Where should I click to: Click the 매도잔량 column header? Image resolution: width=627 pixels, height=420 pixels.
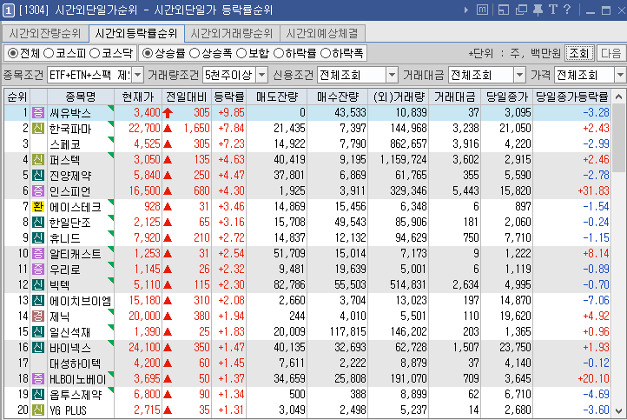(277, 97)
